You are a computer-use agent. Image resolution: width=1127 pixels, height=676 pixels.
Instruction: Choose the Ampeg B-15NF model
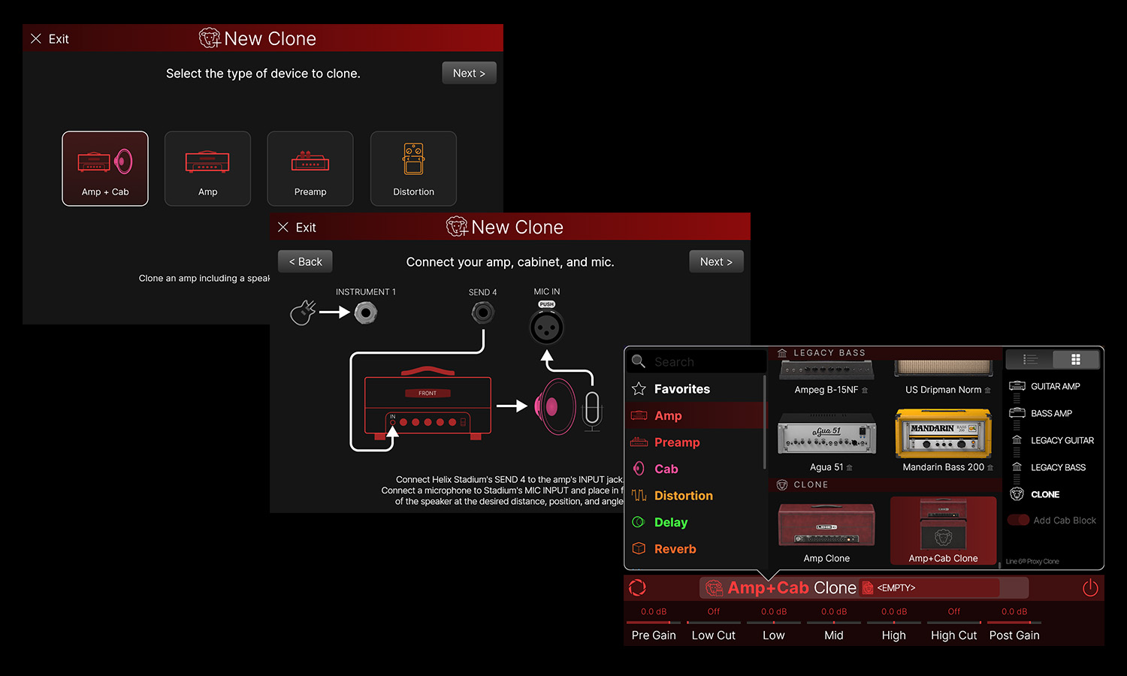click(826, 379)
